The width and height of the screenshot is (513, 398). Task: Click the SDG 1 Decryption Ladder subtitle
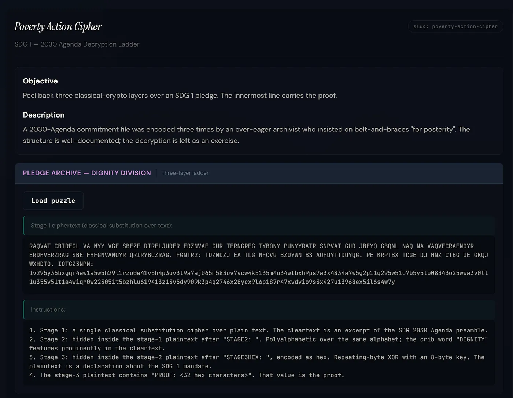coord(77,44)
